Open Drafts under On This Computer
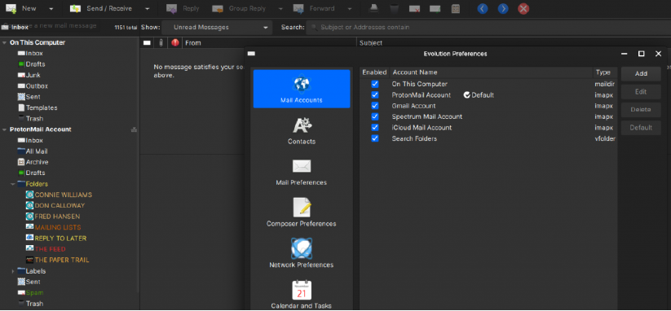Screen dimensions: 671x311 tap(31, 64)
